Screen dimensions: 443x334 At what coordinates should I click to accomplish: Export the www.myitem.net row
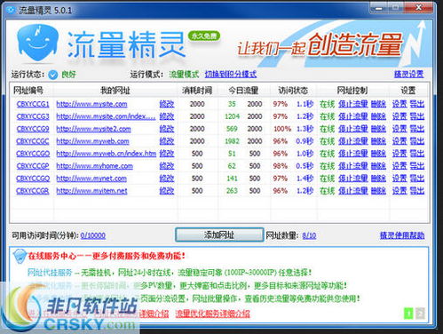coord(417,191)
